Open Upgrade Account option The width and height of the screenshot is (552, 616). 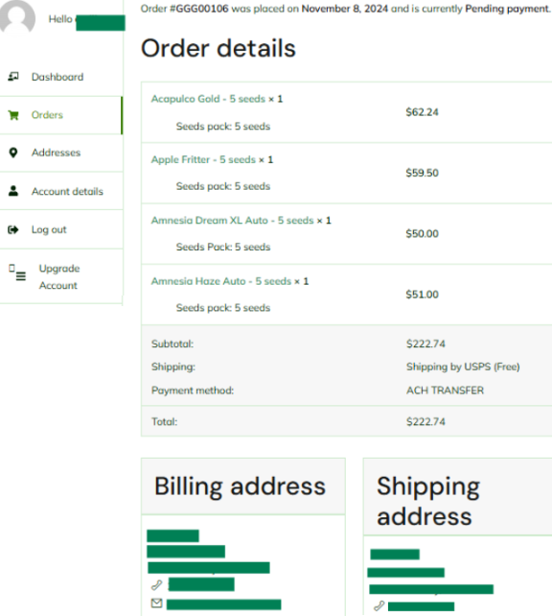[x=59, y=277]
